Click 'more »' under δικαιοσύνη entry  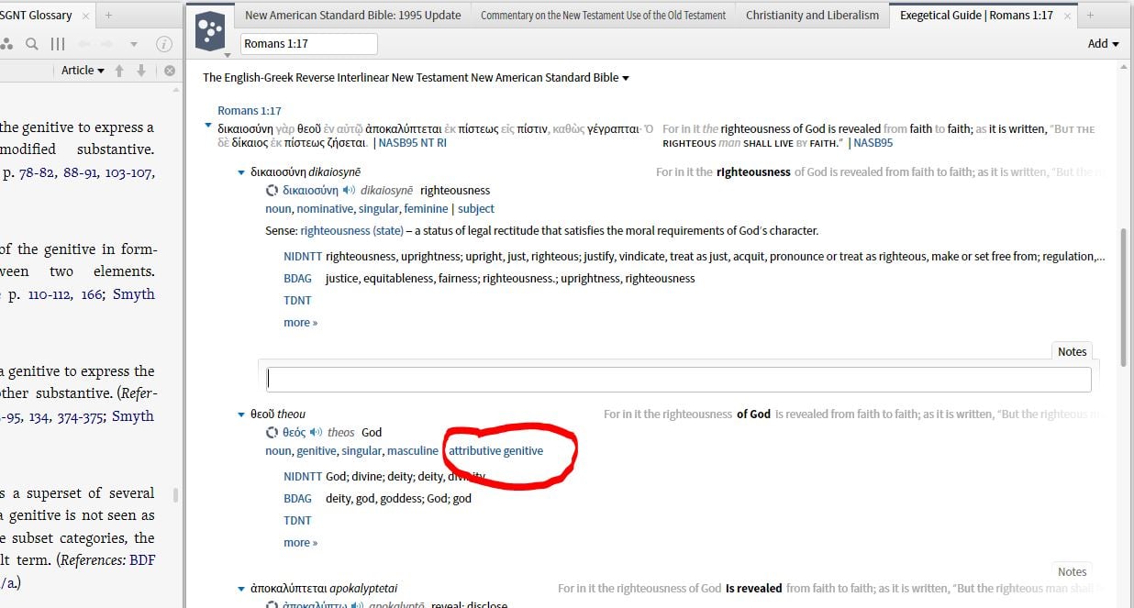pyautogui.click(x=301, y=323)
